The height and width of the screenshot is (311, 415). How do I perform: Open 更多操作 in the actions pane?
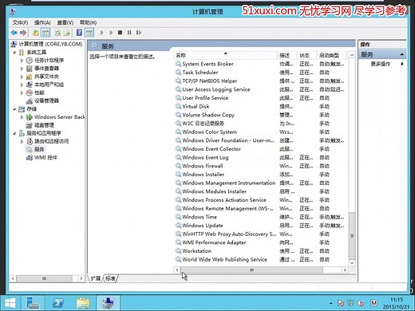381,64
